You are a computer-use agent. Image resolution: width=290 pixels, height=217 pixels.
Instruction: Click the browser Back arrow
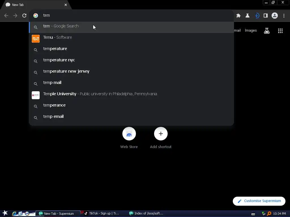coord(6,16)
